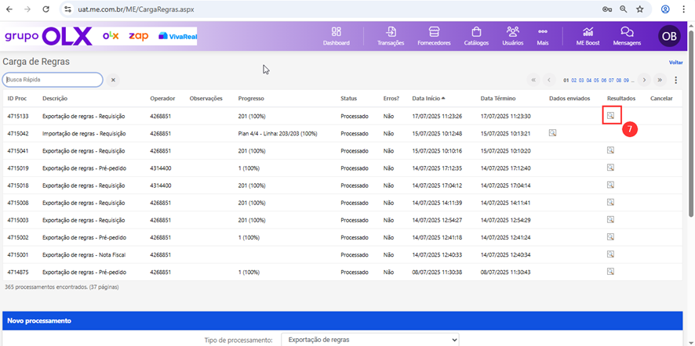Go to the next results page
Image resolution: width=695 pixels, height=346 pixels.
coord(644,80)
